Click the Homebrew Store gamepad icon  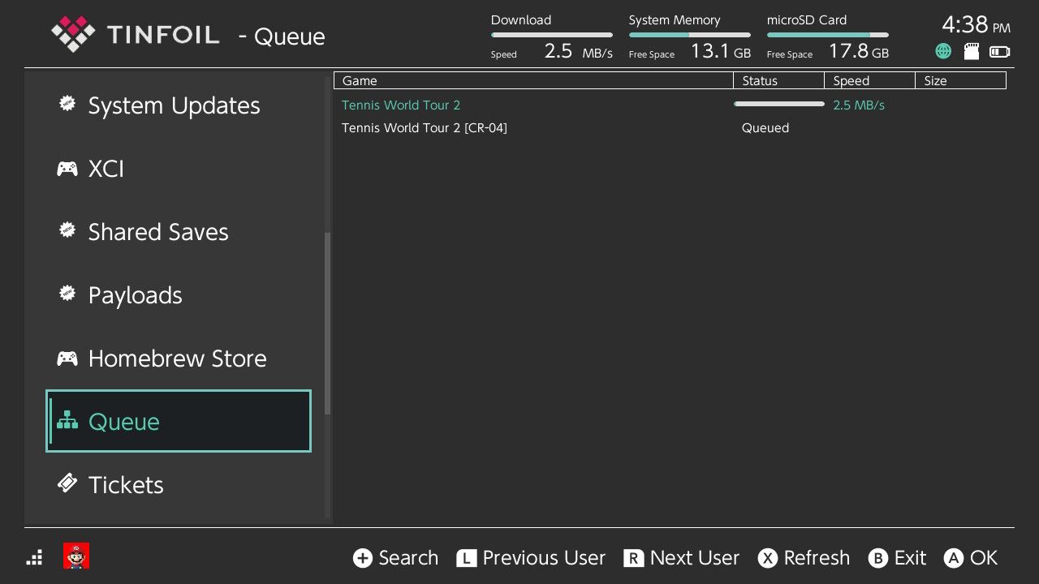point(67,359)
